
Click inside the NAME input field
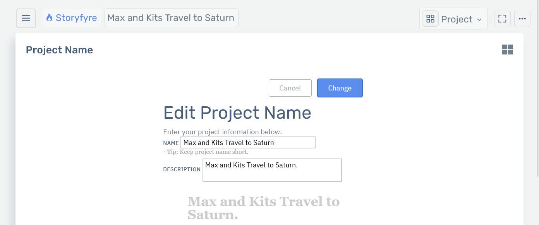tap(248, 142)
